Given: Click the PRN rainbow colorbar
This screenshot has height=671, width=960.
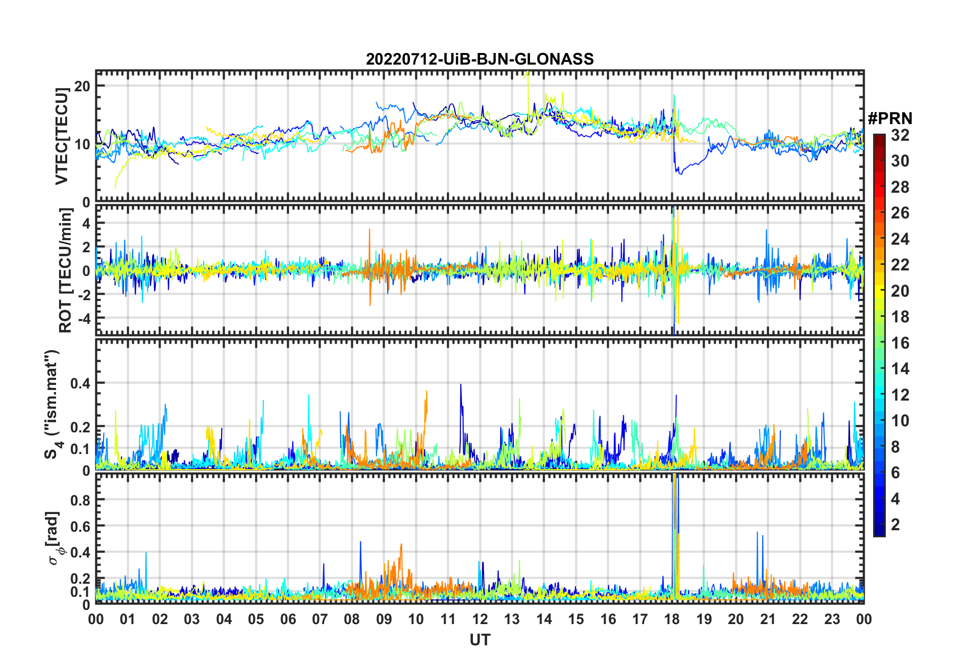Looking at the screenshot, I should (x=879, y=335).
